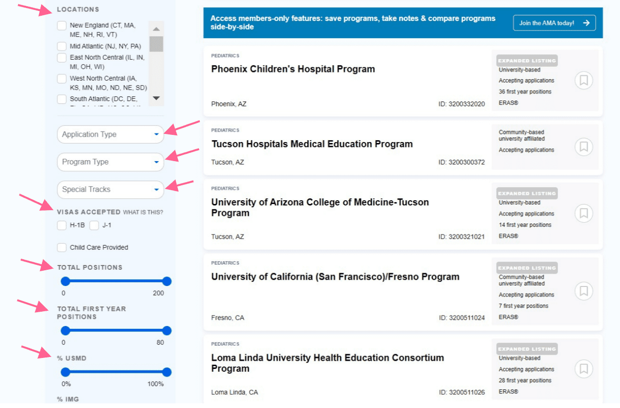Click the Join the AMA today button

pos(554,22)
